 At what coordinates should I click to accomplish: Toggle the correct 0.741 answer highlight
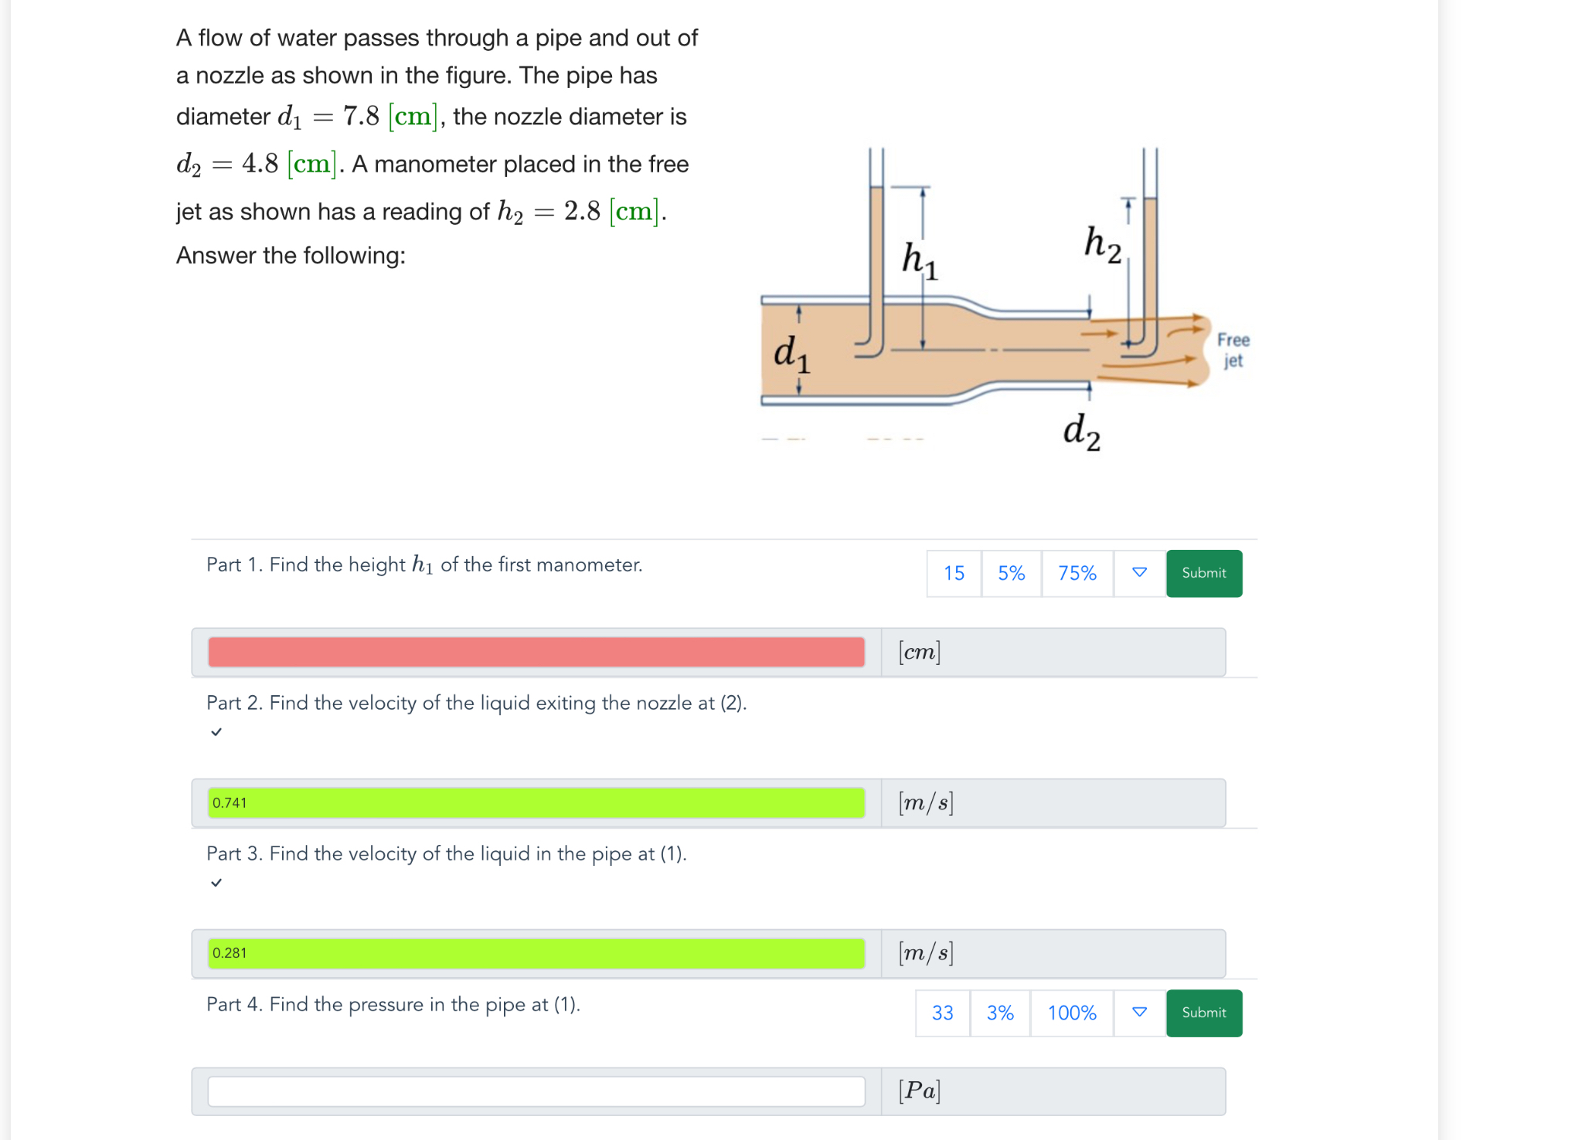click(x=537, y=802)
